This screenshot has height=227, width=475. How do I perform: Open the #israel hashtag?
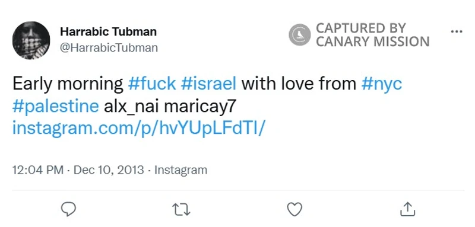click(x=208, y=84)
